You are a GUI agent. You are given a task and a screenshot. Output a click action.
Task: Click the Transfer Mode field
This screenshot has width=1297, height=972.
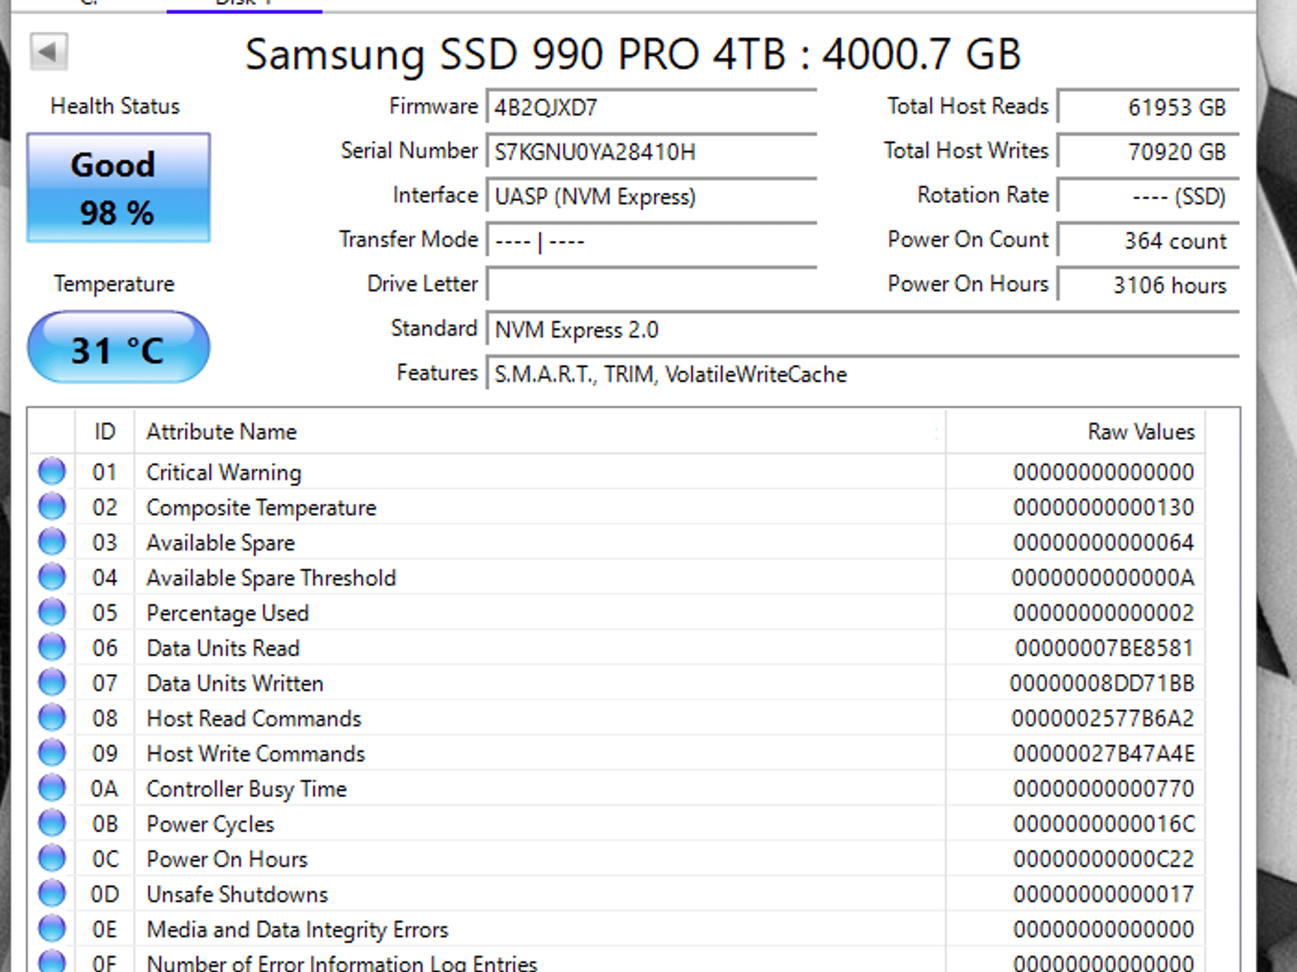click(x=652, y=240)
